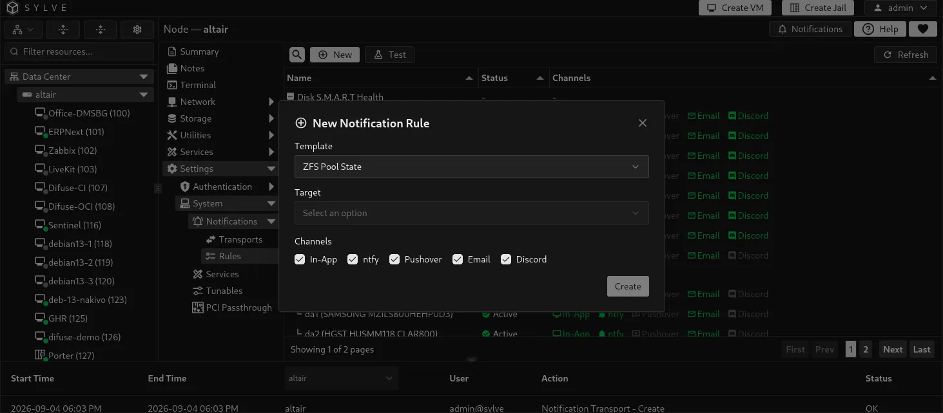Click the Next page button
The image size is (943, 413).
[x=893, y=349]
